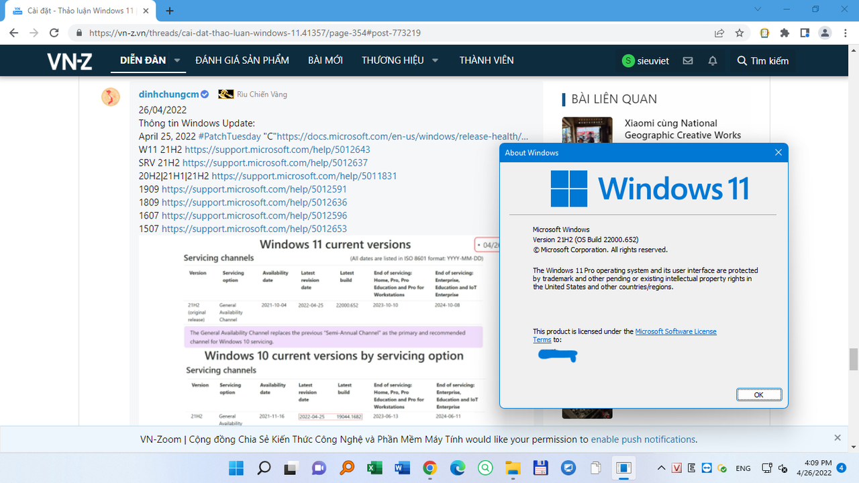Click the winver app taskbar icon
859x483 pixels.
click(x=623, y=468)
